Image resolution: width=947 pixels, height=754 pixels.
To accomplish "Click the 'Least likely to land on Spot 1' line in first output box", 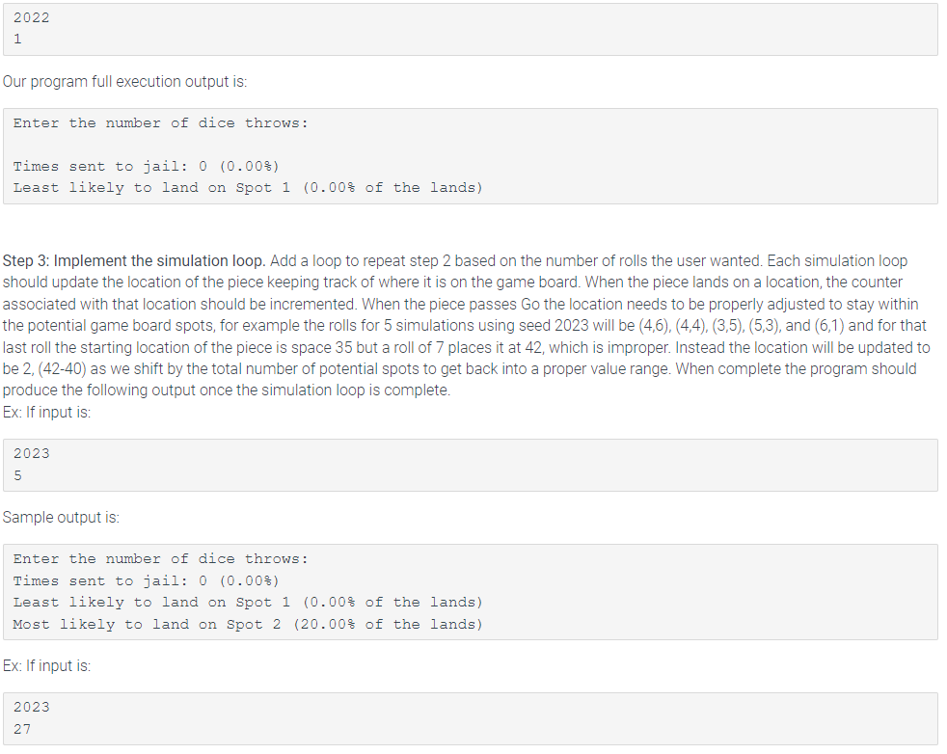I will click(248, 188).
